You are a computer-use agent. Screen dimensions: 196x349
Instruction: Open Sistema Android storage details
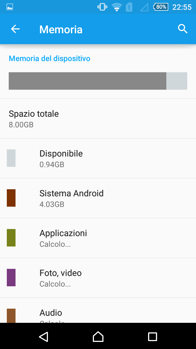click(x=98, y=198)
